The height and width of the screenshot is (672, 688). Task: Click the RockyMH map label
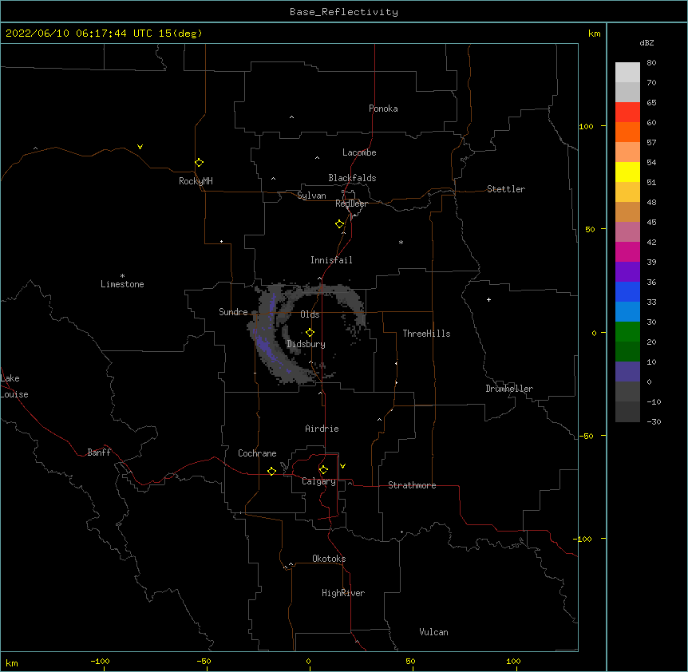[x=196, y=181]
